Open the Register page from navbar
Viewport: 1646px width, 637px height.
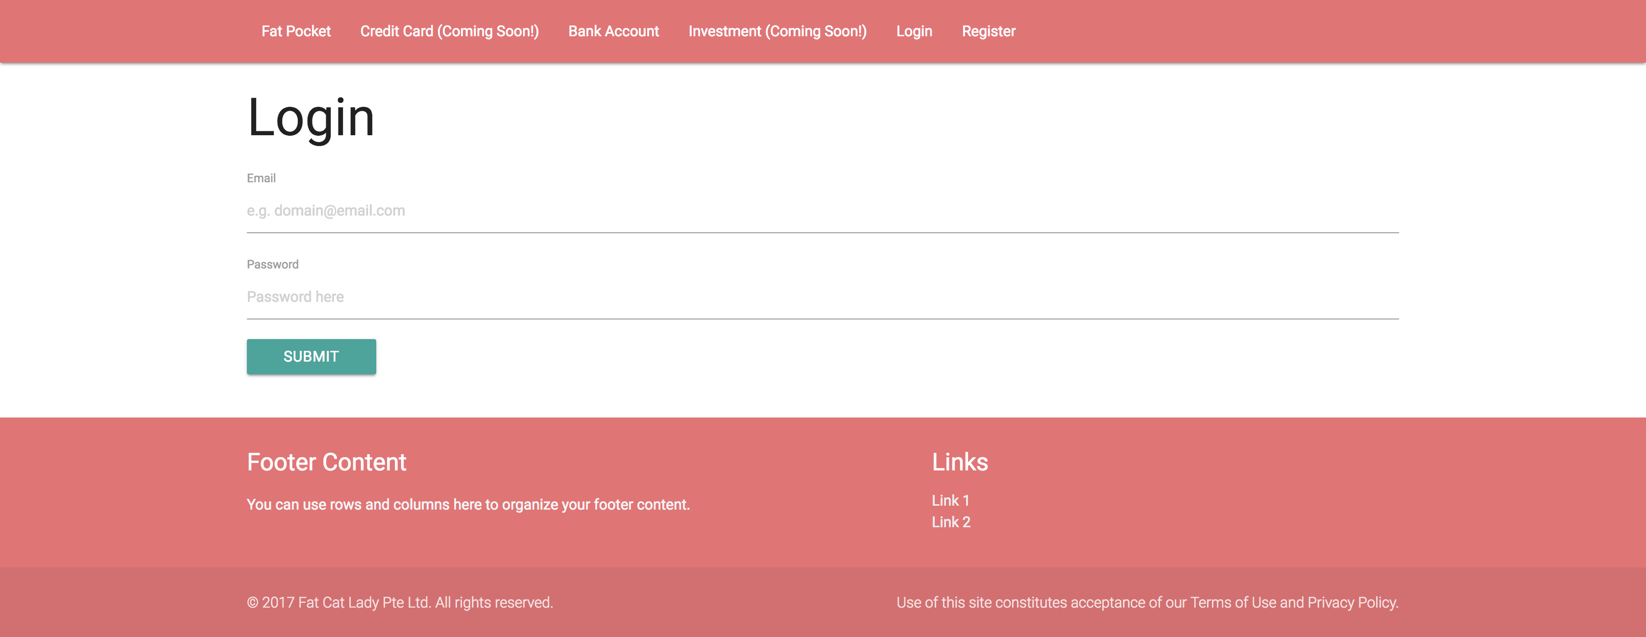(988, 31)
